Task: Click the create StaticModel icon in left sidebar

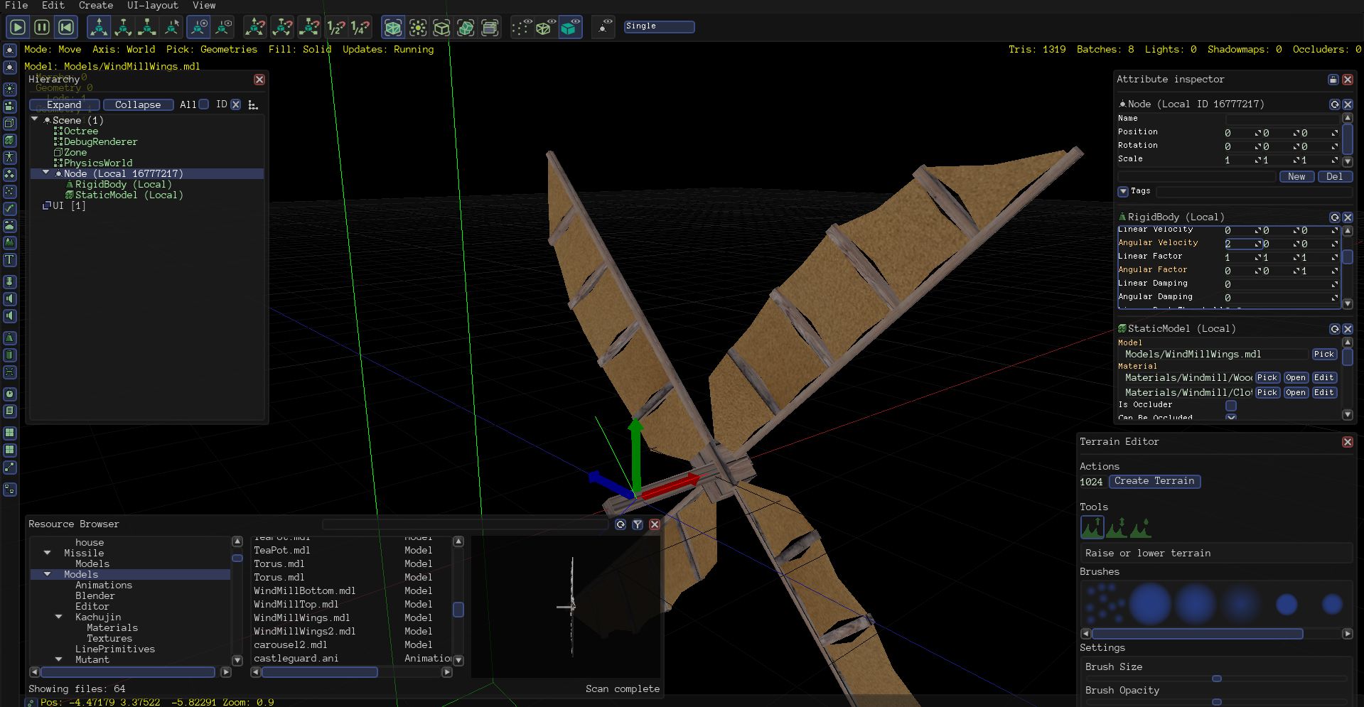Action: [10, 141]
